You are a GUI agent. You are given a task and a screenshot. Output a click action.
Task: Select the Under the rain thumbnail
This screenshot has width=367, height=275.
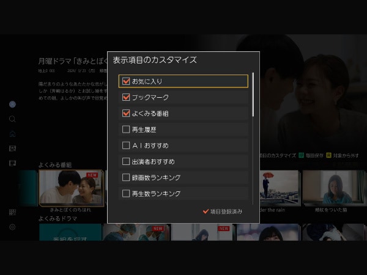click(x=280, y=188)
